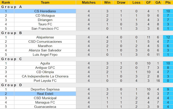This screenshot has height=109, width=173.
Task: Click the GF column header
Action: pyautogui.click(x=148, y=2)
